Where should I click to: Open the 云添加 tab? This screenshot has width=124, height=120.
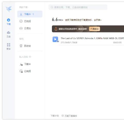30,28
